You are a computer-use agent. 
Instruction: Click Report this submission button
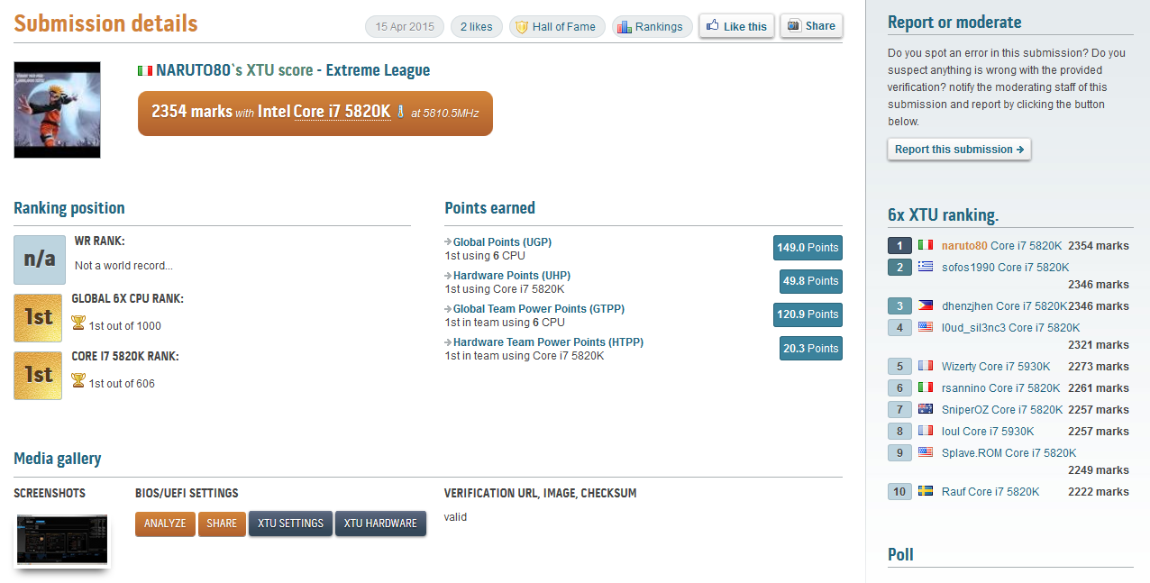coord(959,150)
